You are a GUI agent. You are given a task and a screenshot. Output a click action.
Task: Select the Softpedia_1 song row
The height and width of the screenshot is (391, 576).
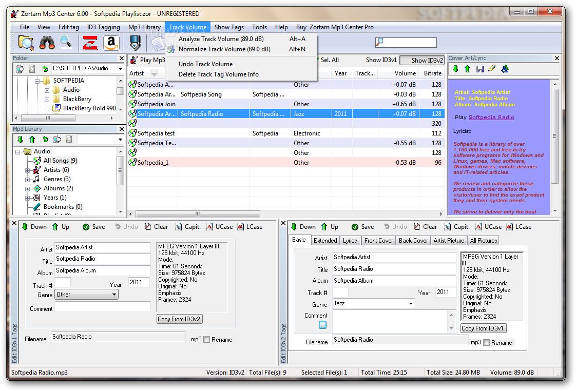pos(286,162)
